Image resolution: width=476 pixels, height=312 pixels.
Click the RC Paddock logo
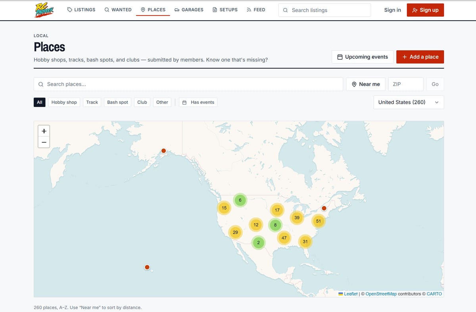[x=44, y=10]
